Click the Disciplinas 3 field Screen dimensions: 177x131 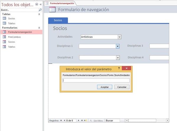point(159,46)
